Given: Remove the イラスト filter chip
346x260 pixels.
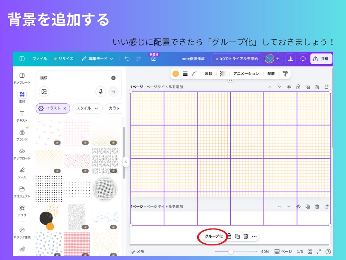Looking at the screenshot, I should [65, 108].
